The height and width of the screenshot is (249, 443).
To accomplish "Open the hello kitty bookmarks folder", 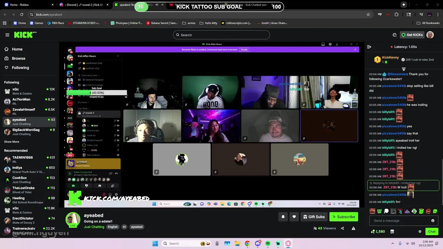I will coord(208,23).
